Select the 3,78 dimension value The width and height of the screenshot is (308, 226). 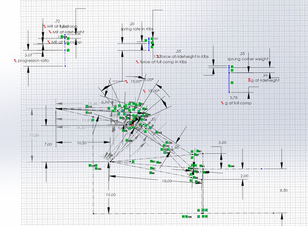[234, 97]
